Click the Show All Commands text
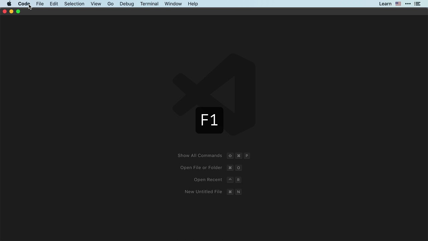 point(200,156)
